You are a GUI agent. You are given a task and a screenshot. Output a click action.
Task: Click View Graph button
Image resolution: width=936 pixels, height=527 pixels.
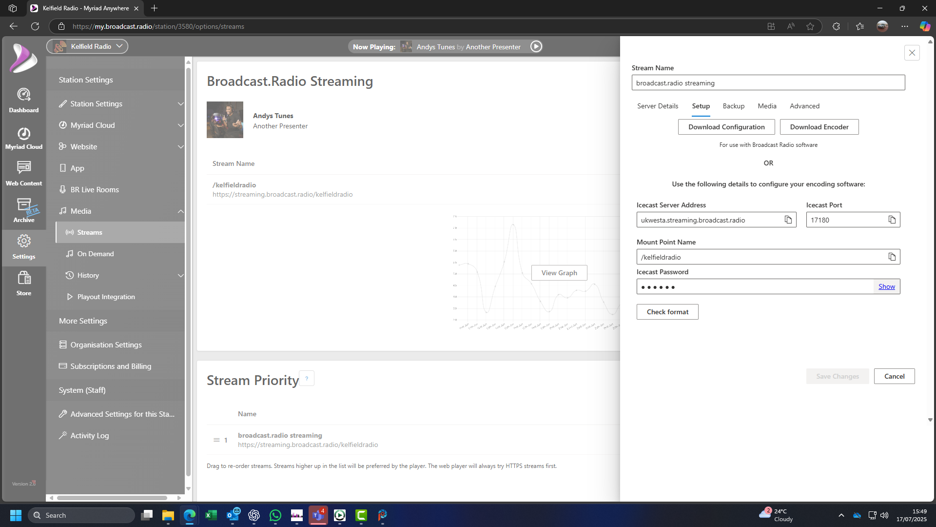coord(559,273)
